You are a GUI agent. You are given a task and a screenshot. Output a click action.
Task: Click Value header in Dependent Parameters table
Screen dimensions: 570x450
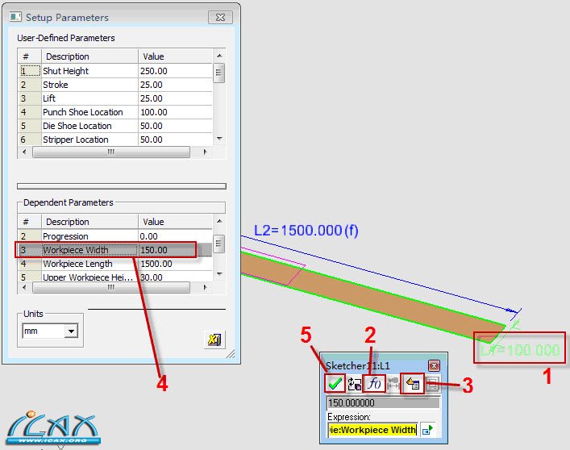pyautogui.click(x=175, y=222)
